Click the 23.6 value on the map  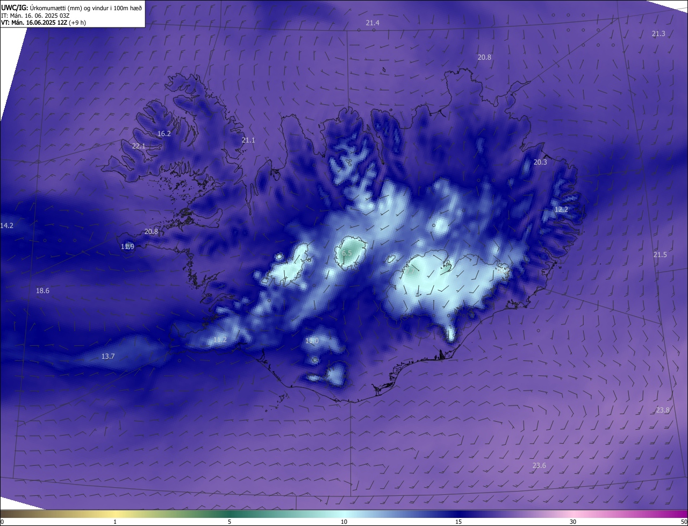pos(539,465)
